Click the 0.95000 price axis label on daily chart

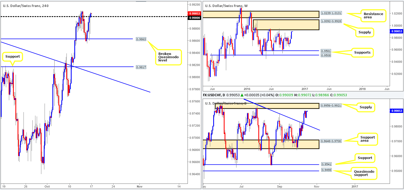coord(396,171)
